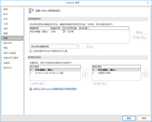Select 匹配显示语言 in help language list
The height and width of the screenshot is (122, 152).
(116, 73)
